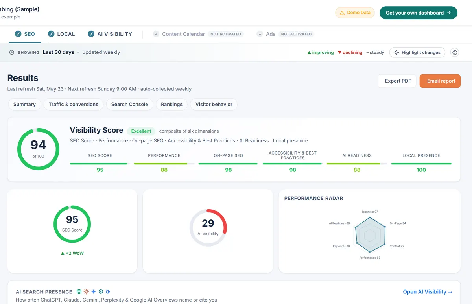
Task: Select the Summary section pill
Action: click(x=24, y=104)
